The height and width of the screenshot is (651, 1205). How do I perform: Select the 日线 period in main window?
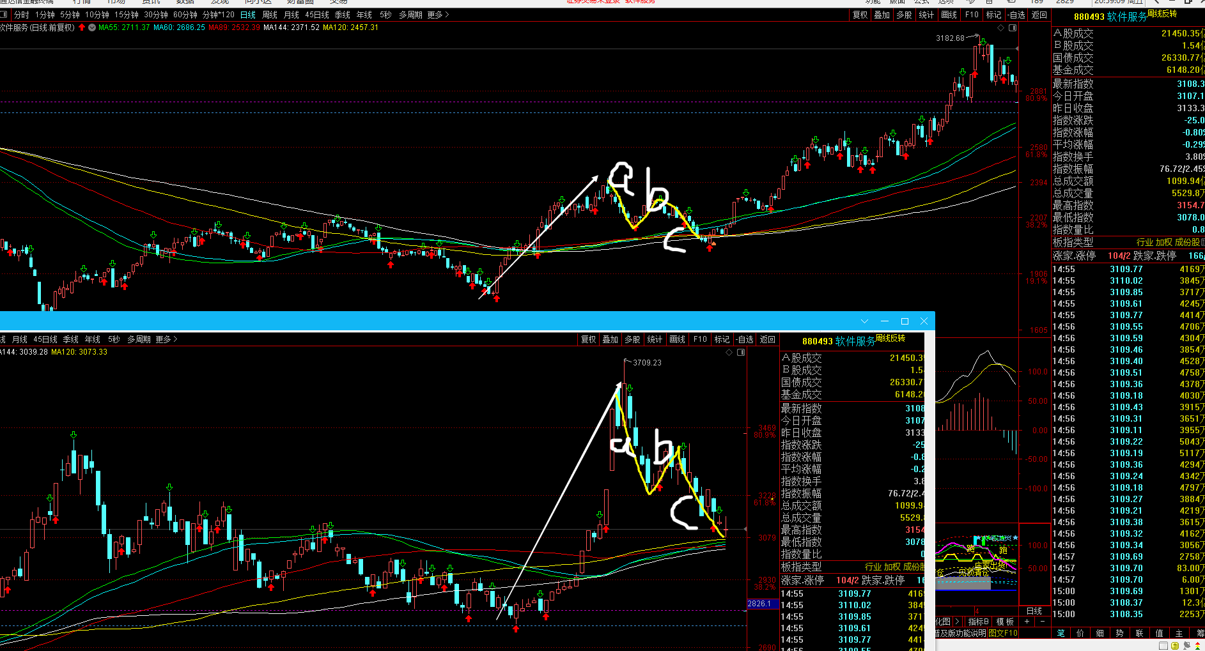pos(248,15)
